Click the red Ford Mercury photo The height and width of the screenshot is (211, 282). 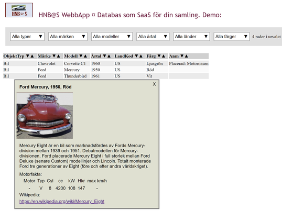coord(45,116)
